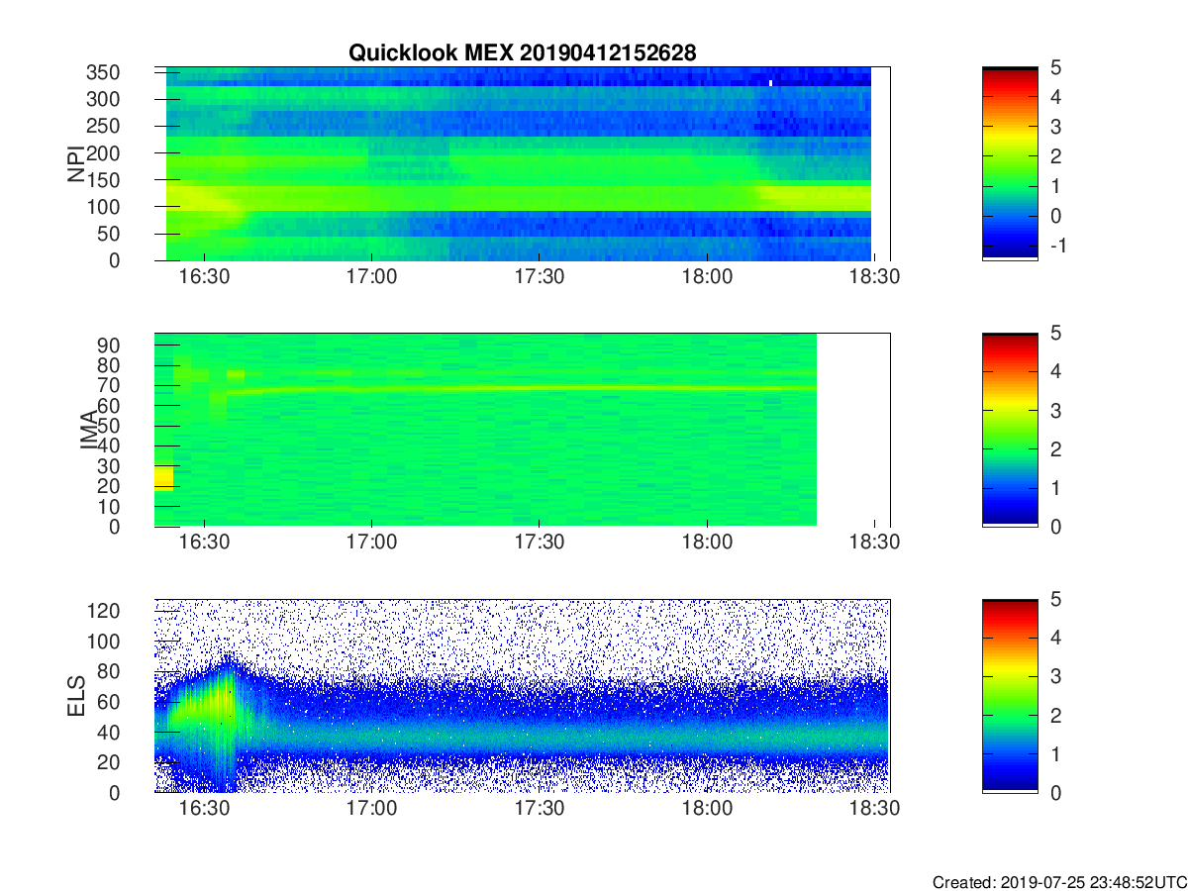Click the 'Created: 2019-07-25 23:48:52UTC' timestamp
Viewport: 1188px width, 891px height.
click(1059, 881)
